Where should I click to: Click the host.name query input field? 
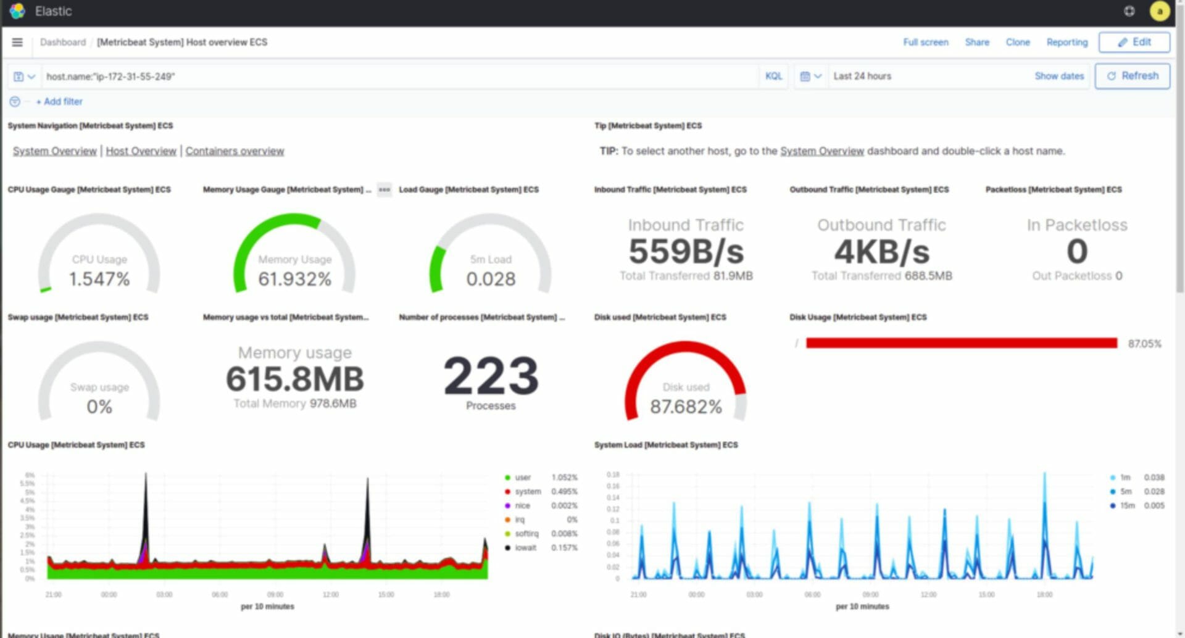click(395, 77)
